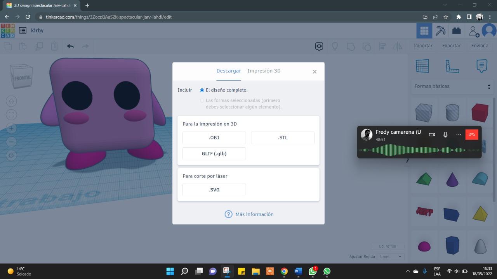
Task: Open the Ajustar Rejilla snap grid dropdown
Action: point(390,257)
